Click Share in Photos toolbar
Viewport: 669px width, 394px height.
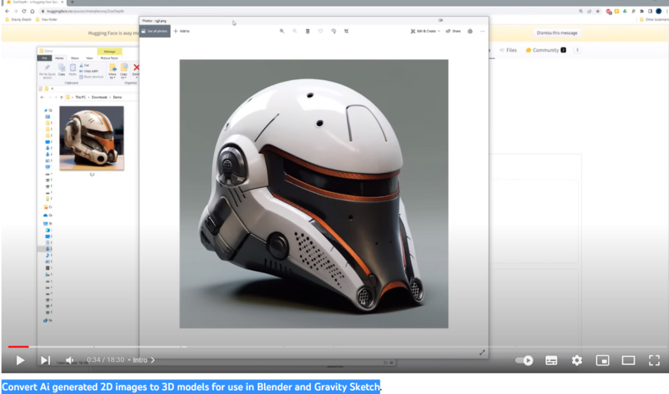pyautogui.click(x=453, y=31)
